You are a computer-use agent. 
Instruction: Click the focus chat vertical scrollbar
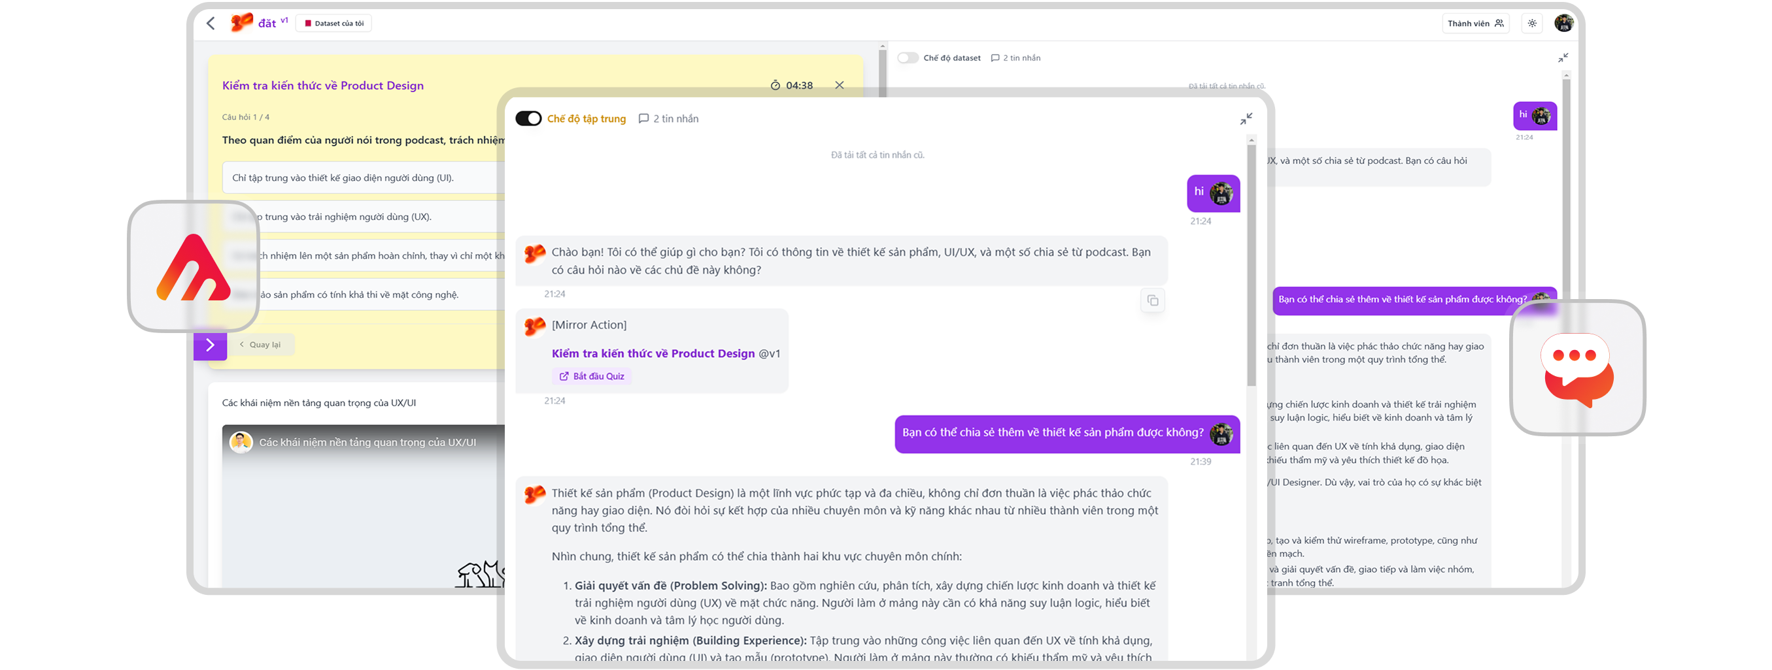pos(1252,275)
